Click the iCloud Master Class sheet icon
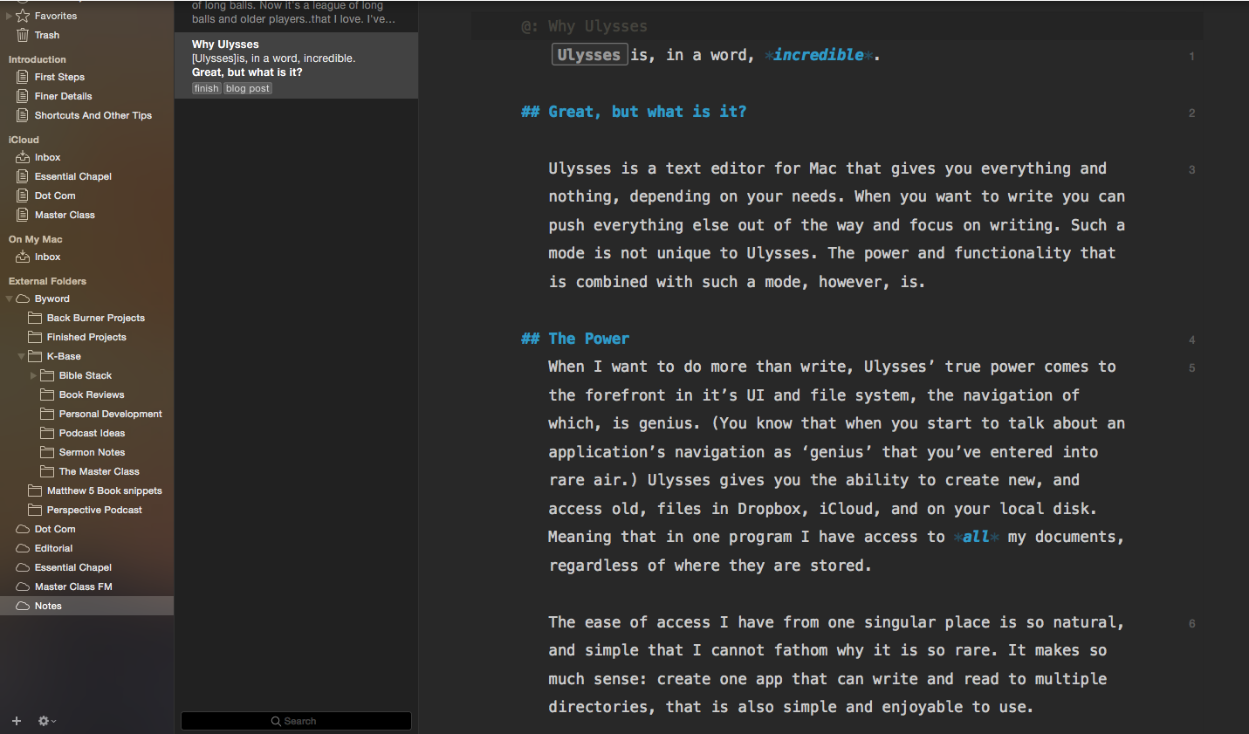The image size is (1249, 734). pyautogui.click(x=23, y=215)
